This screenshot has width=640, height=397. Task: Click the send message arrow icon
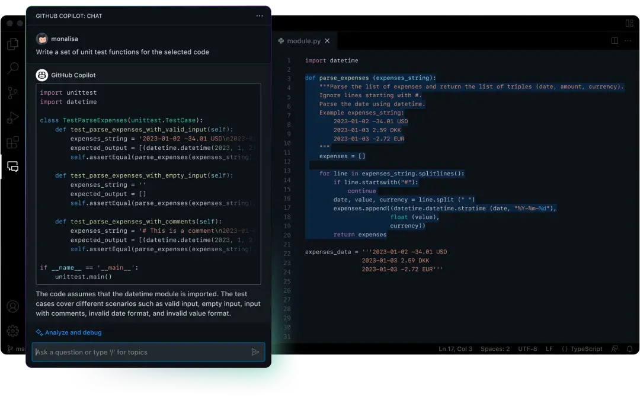(255, 352)
